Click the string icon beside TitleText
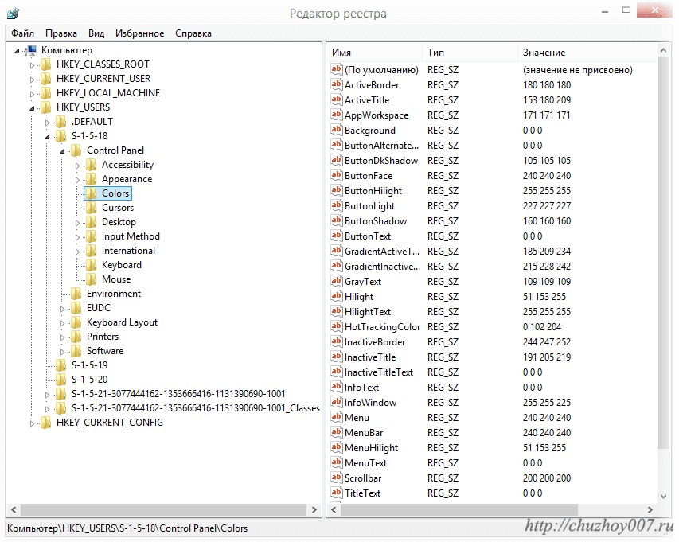The image size is (679, 542). (x=337, y=493)
